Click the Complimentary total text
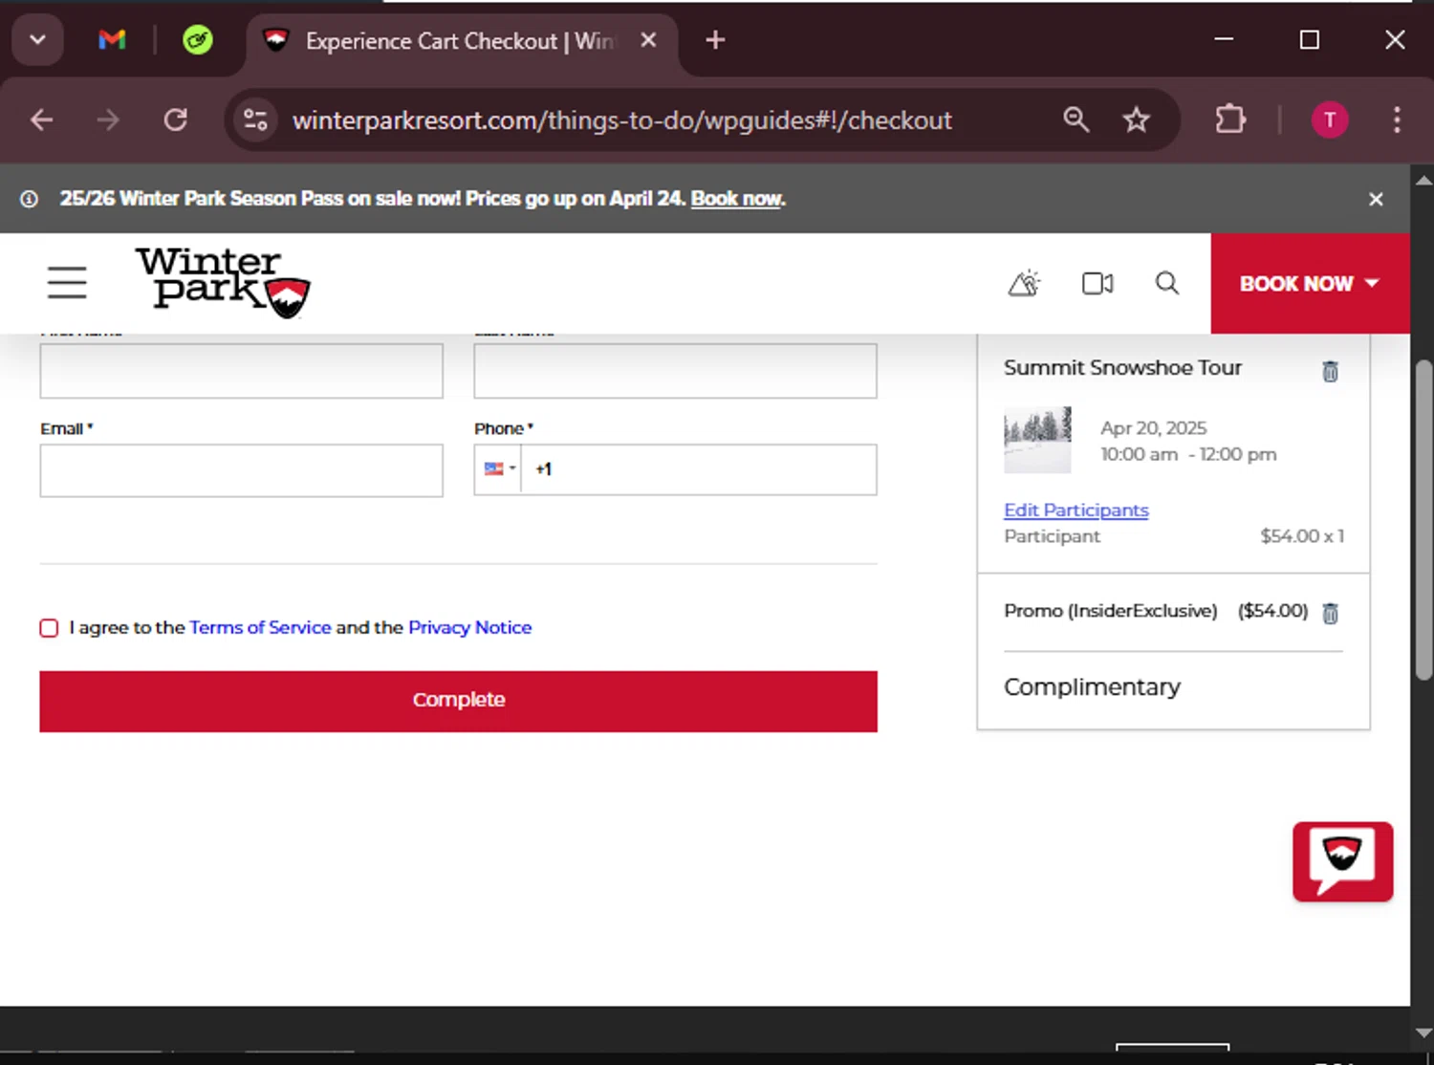 (1092, 687)
